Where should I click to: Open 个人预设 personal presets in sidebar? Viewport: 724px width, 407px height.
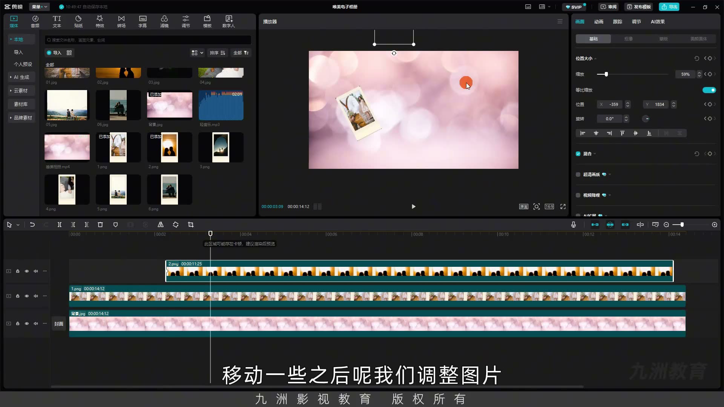pyautogui.click(x=23, y=64)
